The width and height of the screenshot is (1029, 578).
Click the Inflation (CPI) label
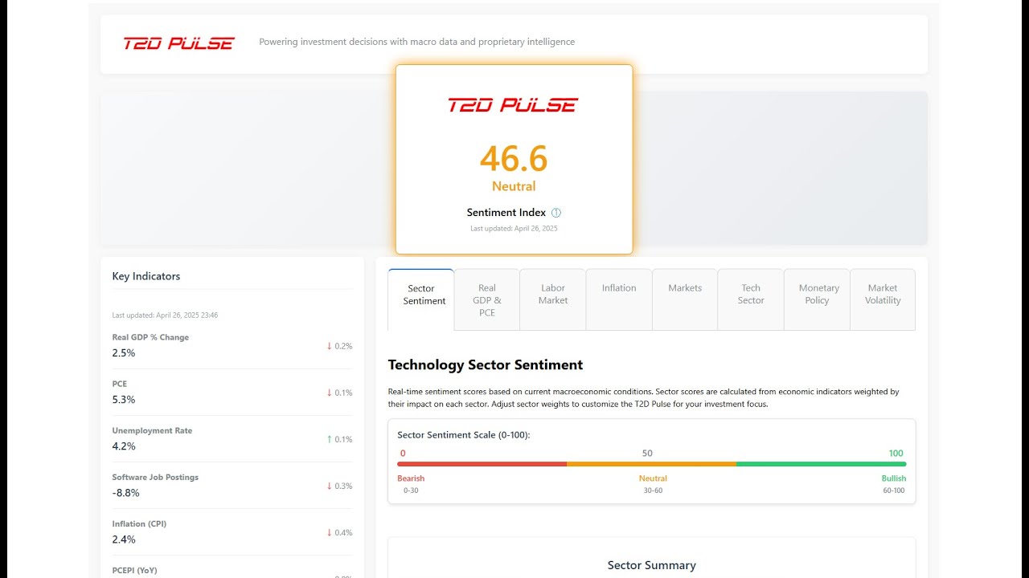139,523
